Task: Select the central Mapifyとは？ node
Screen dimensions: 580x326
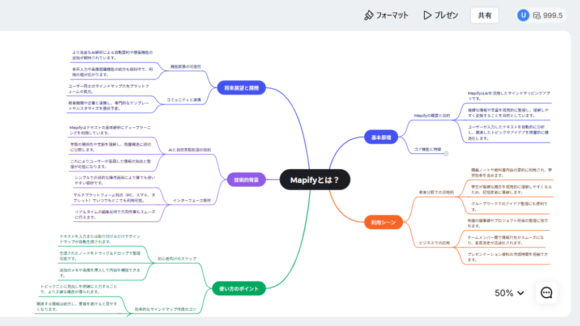Action: click(315, 180)
